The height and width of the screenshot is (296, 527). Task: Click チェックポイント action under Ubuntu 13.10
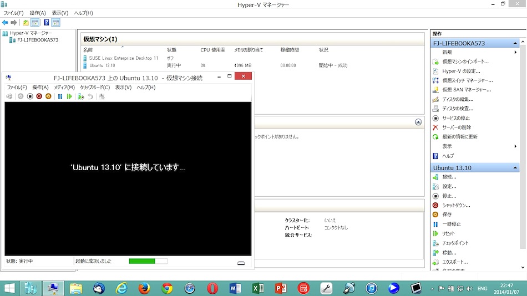point(455,243)
